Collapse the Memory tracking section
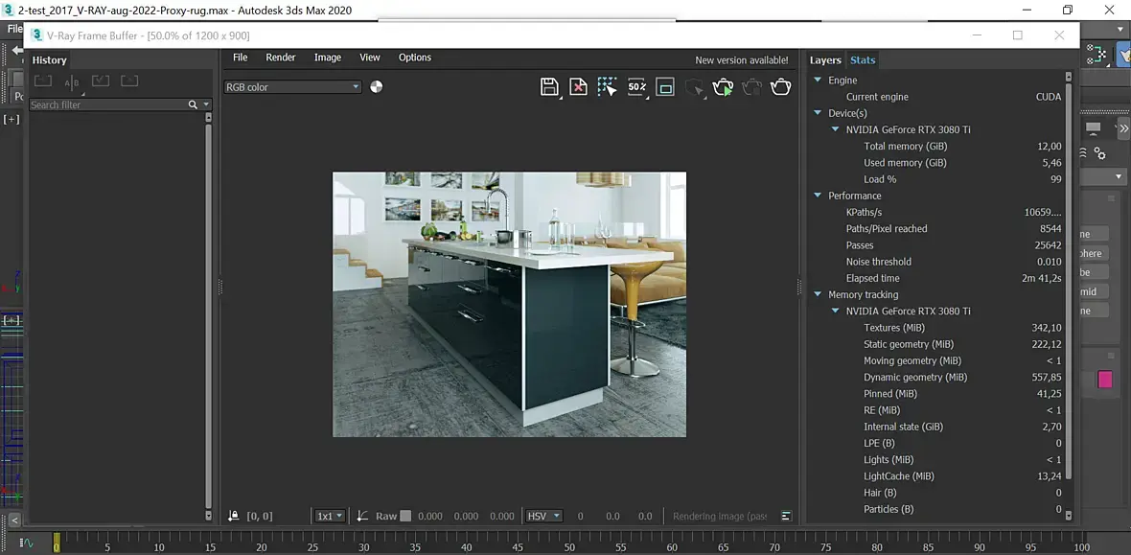This screenshot has height=555, width=1131. pos(818,294)
